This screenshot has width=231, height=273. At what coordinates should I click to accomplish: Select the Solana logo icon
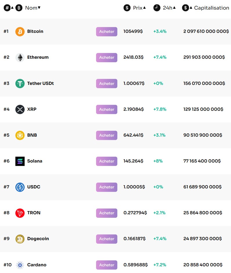(19, 161)
